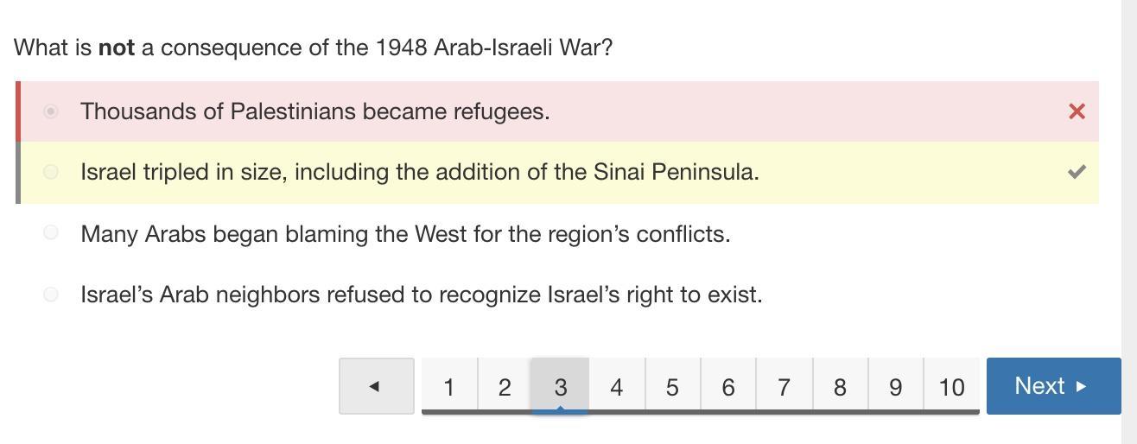The width and height of the screenshot is (1137, 444).
Task: Jump to question 1
Action: click(x=448, y=386)
